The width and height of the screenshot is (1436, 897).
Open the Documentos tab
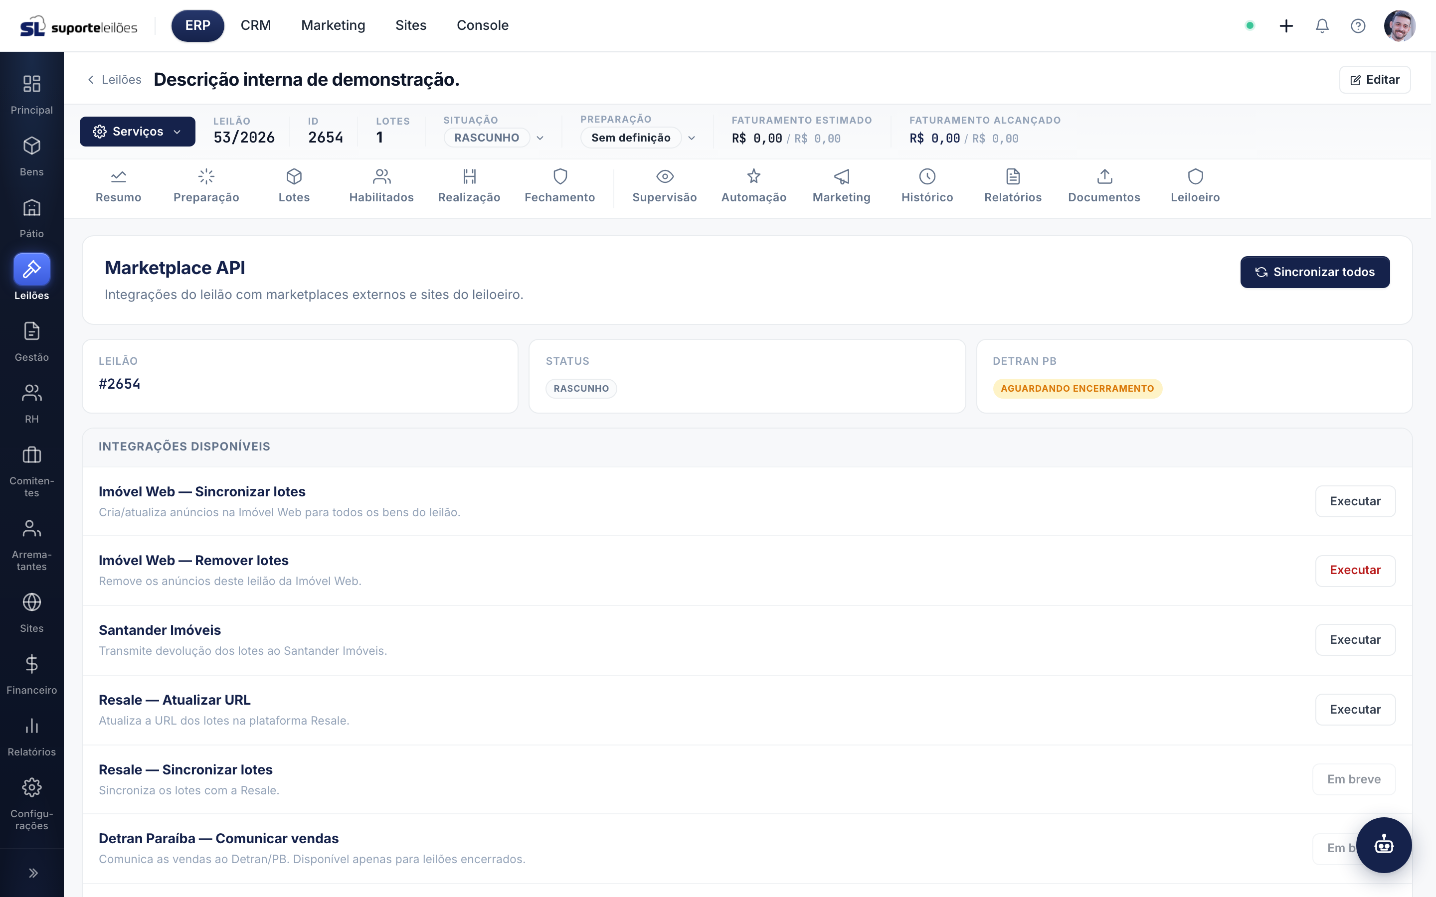point(1104,186)
